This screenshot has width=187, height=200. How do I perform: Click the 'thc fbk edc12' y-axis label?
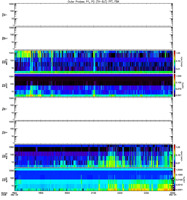[x=4, y=156]
